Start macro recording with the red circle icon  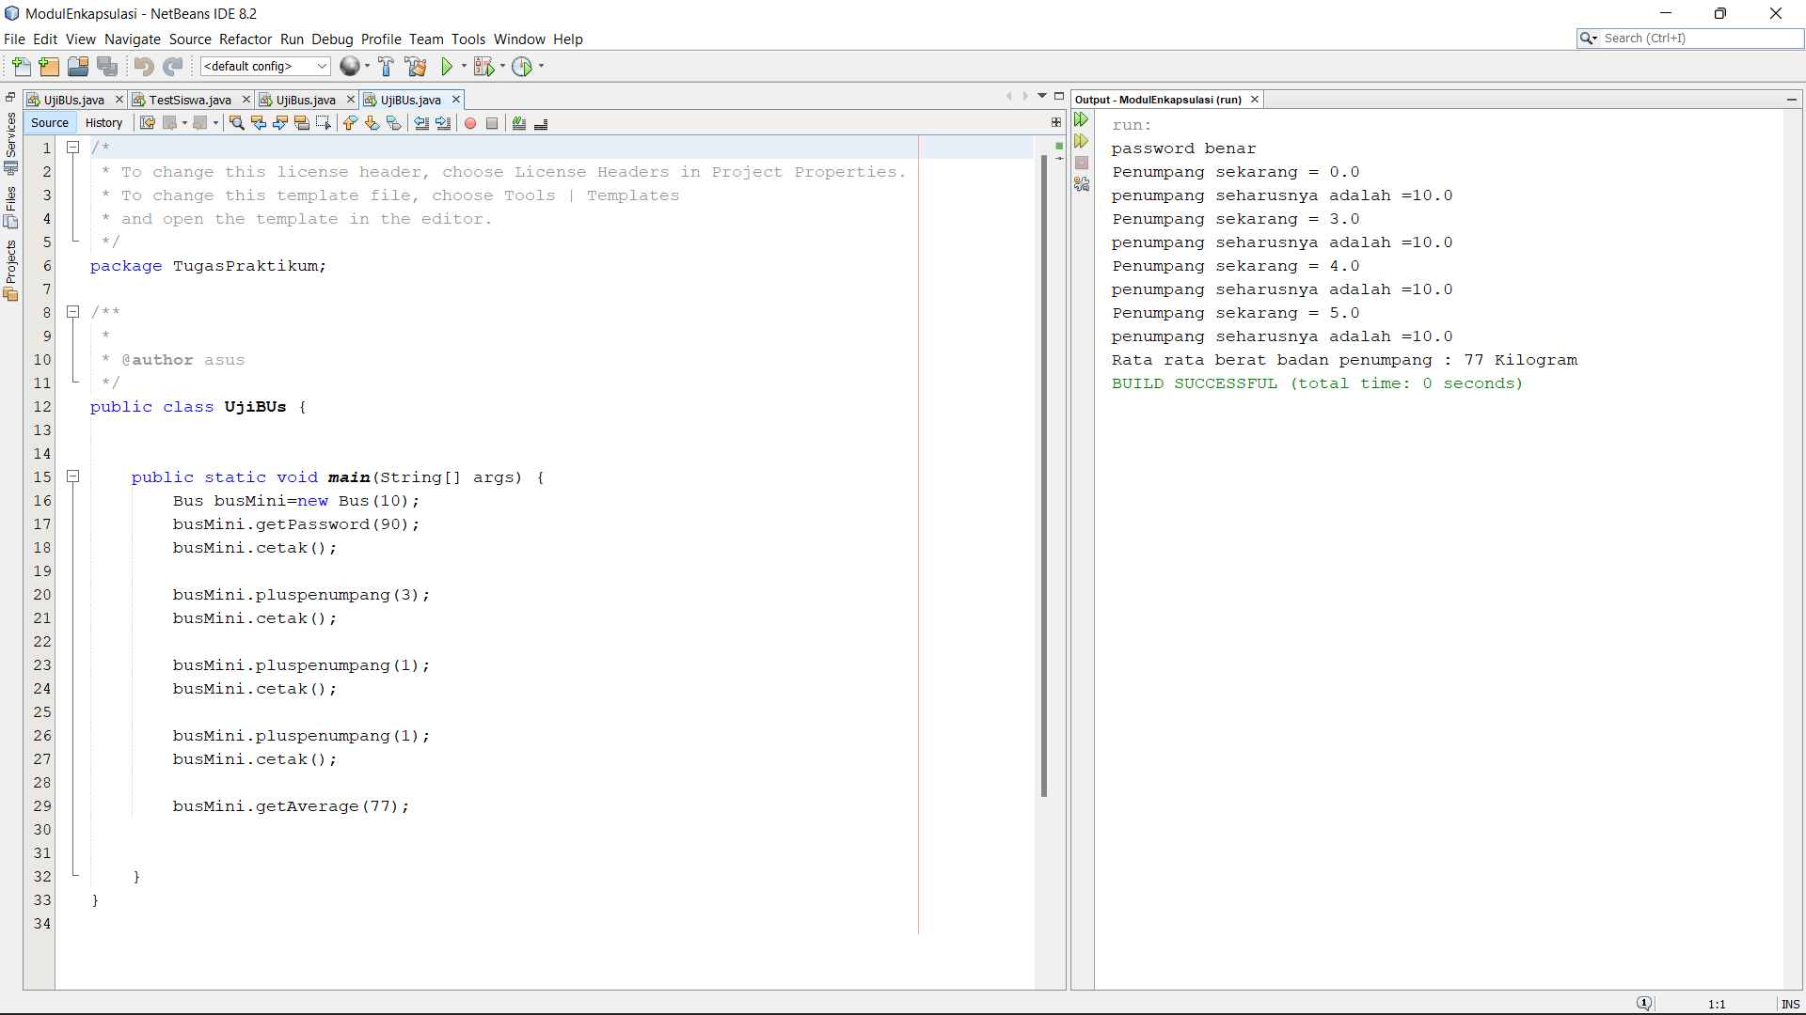pos(470,123)
